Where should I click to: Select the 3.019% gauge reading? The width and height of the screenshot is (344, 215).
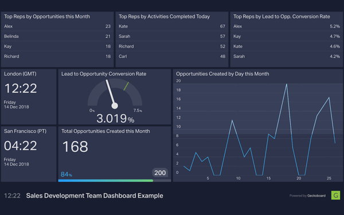[x=115, y=119]
